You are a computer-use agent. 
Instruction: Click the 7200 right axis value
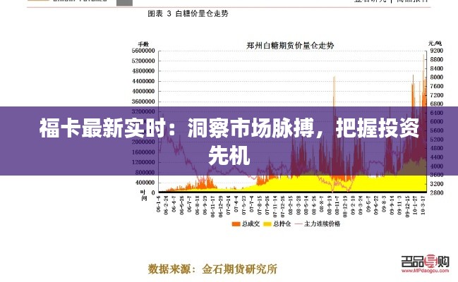(x=436, y=95)
